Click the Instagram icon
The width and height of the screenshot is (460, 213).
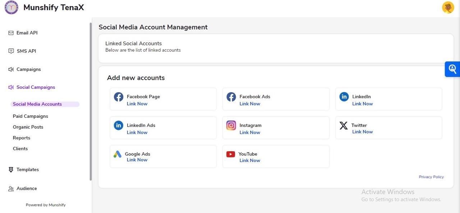(230, 125)
